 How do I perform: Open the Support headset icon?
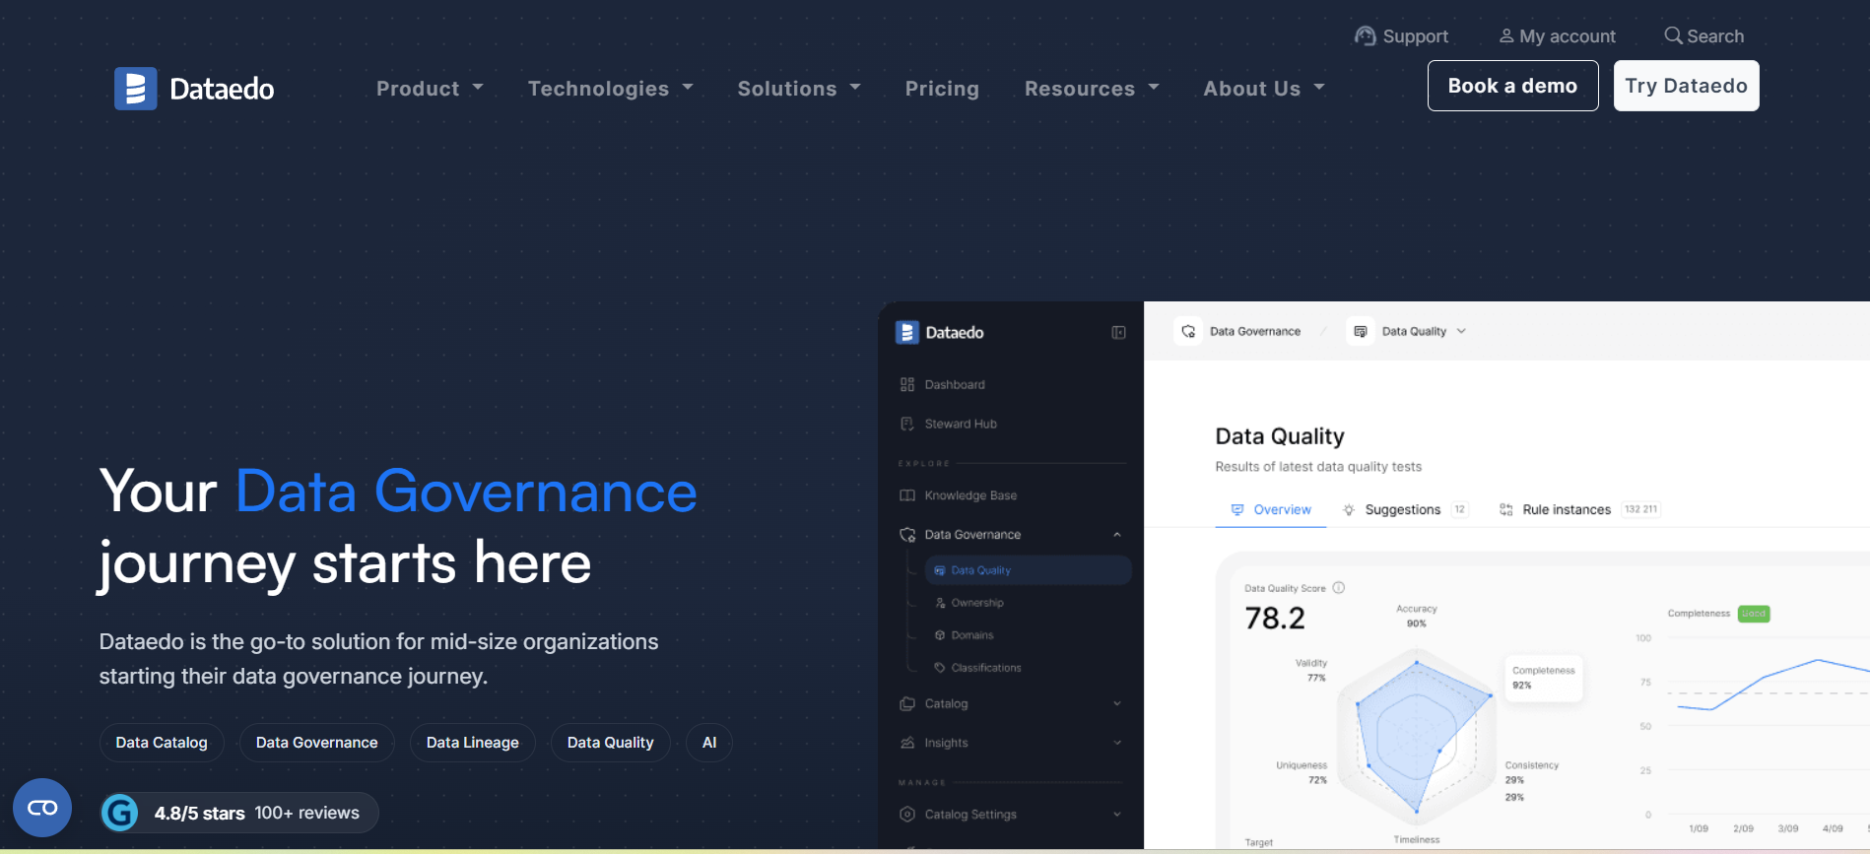(1365, 36)
